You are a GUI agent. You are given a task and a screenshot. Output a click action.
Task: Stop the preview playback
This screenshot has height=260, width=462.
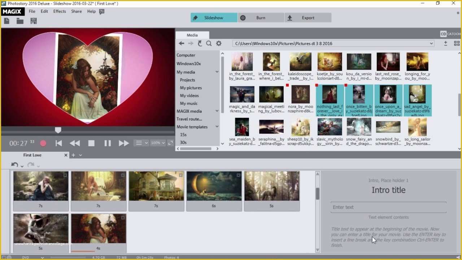click(x=91, y=143)
